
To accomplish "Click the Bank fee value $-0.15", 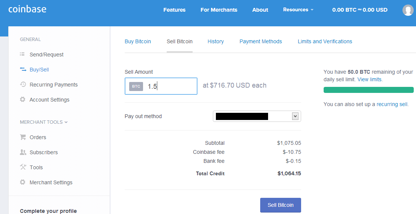I will (x=294, y=161).
